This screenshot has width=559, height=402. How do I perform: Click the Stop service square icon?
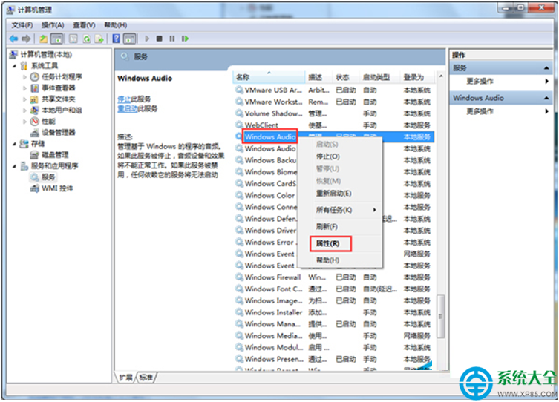pyautogui.click(x=160, y=39)
